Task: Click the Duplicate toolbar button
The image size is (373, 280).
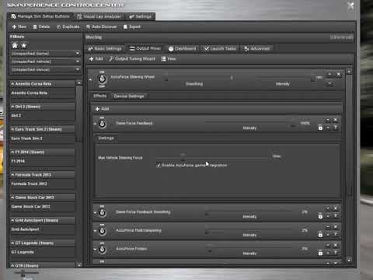Action: [68, 26]
